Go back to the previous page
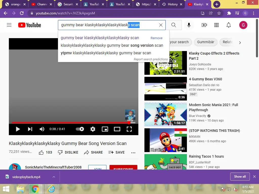The image size is (259, 194). pyautogui.click(x=6, y=13)
